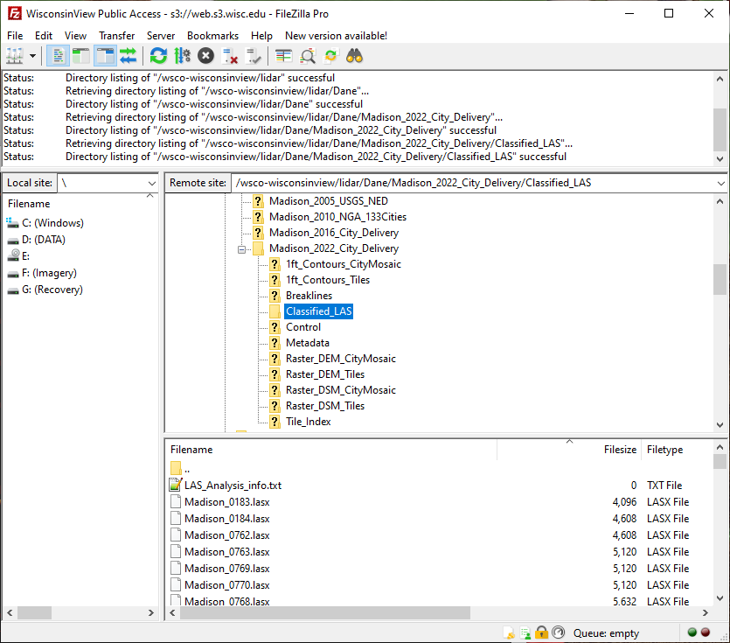Cancel current operation toolbar icon
Viewport: 730px width, 643px height.
click(205, 56)
